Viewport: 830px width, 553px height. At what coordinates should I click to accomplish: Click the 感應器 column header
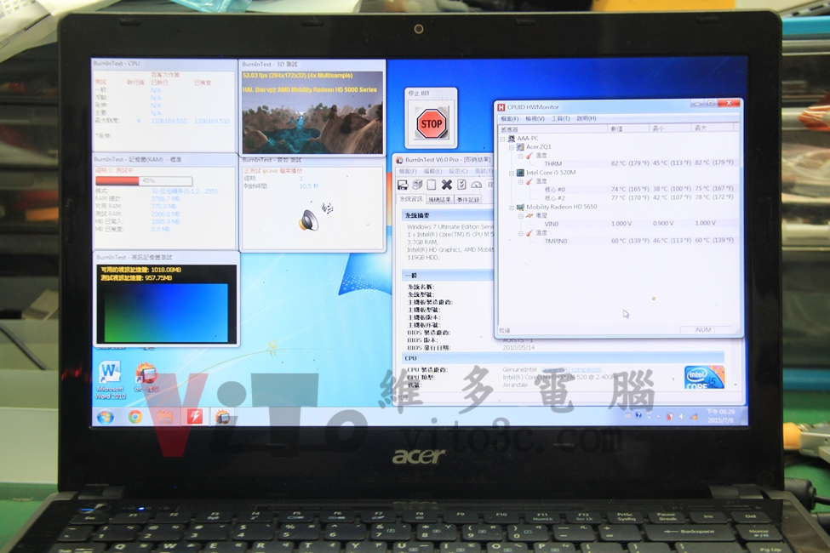tap(553, 129)
